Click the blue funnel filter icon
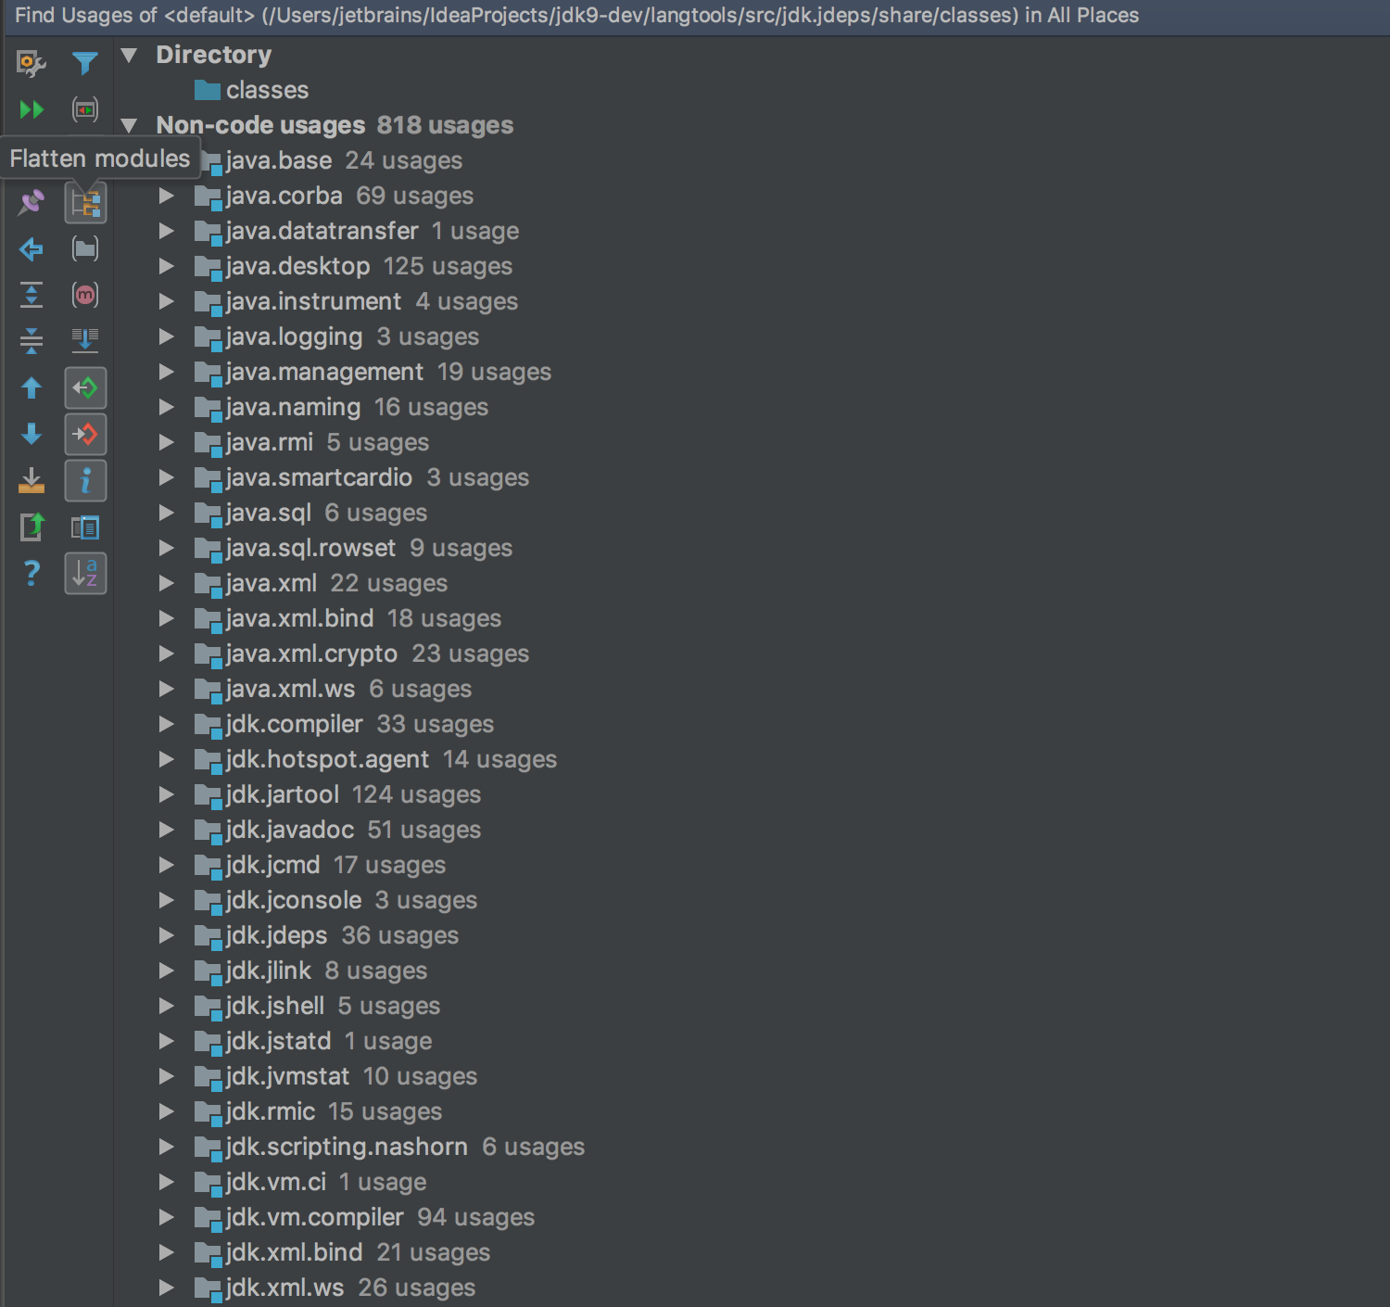 pyautogui.click(x=85, y=63)
